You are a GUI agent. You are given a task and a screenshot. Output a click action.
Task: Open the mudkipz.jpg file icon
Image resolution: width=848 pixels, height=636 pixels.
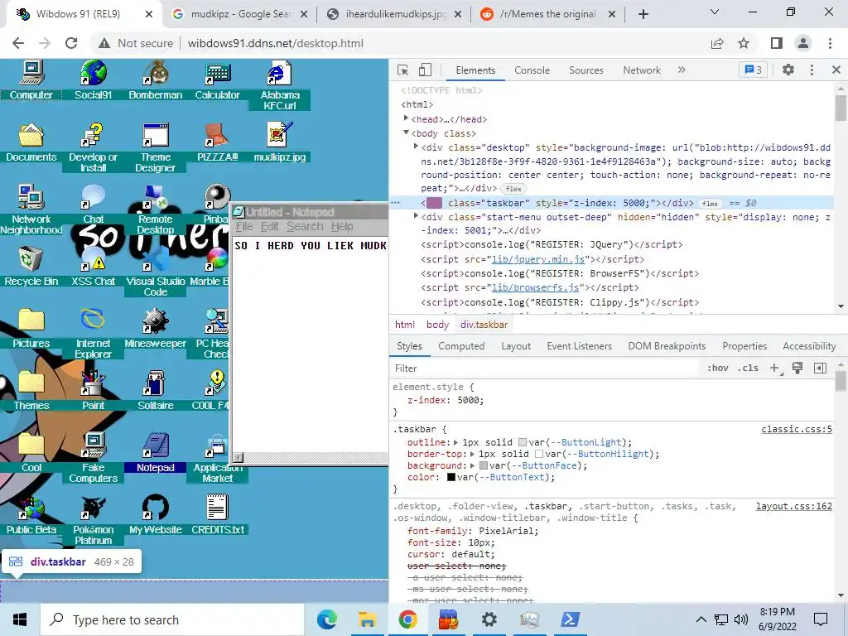(x=280, y=142)
